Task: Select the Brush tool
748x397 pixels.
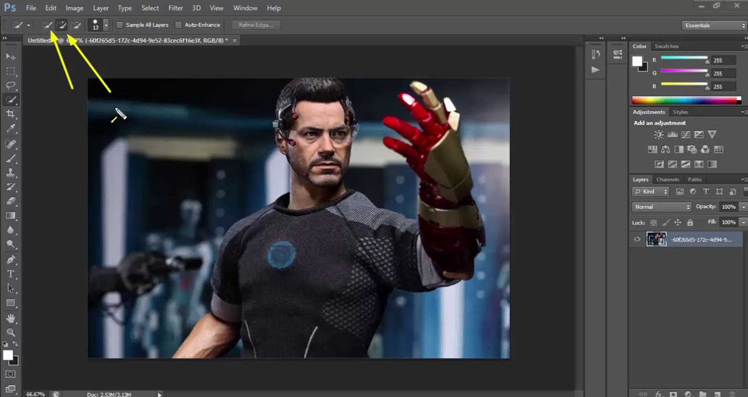Action: click(10, 158)
